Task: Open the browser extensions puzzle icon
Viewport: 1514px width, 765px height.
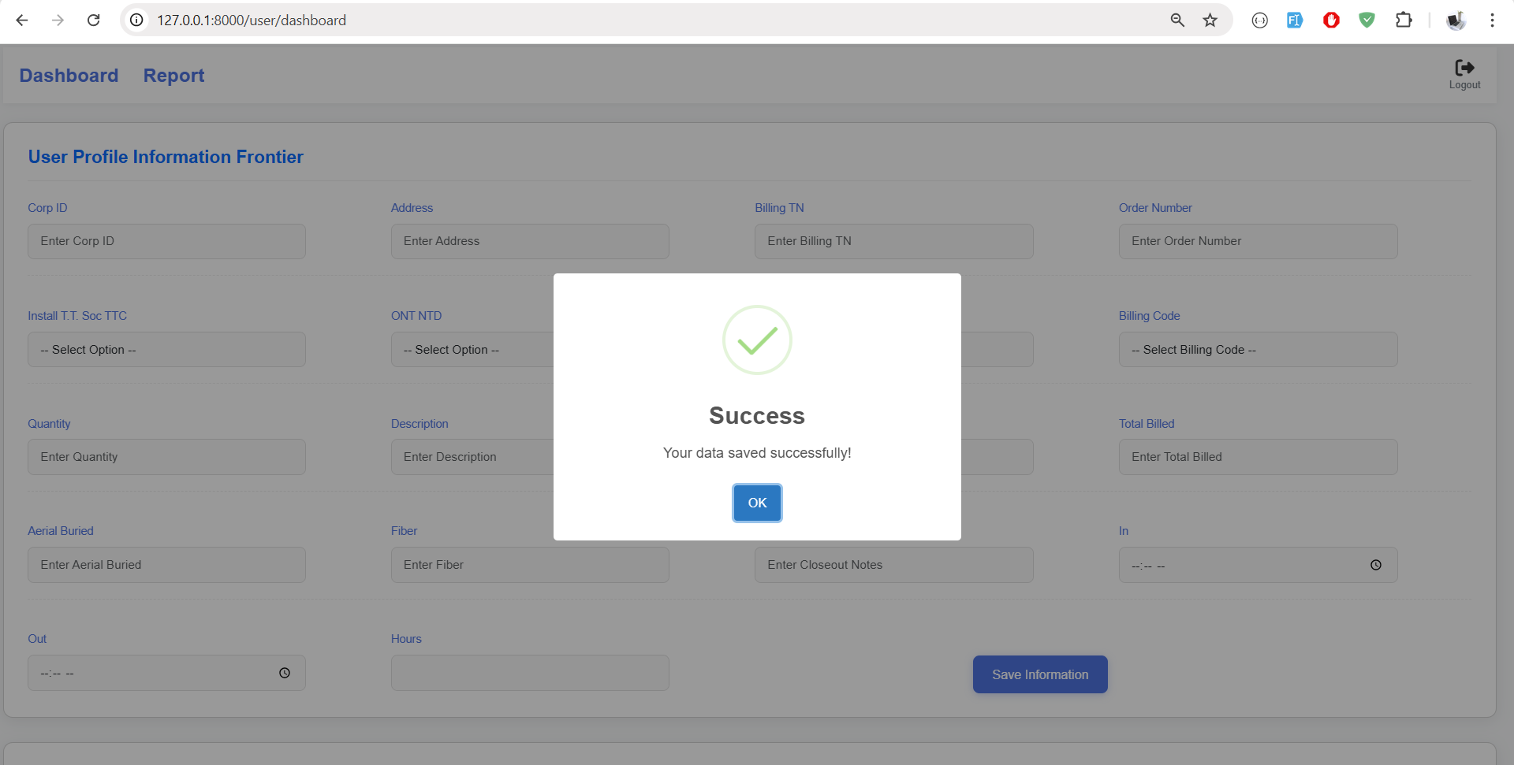Action: (x=1404, y=20)
